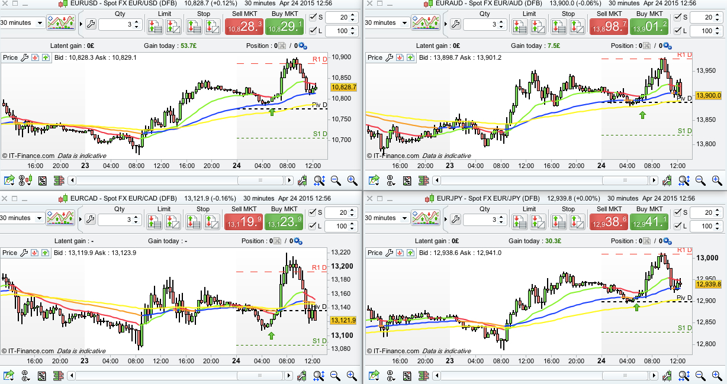
Task: Open chart style candlestick icon in EURAUD bottom bar
Action: [667, 180]
